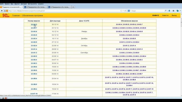Screen dimensions: 182x102
Task: Open the Новости link in the header
Action: point(165,15)
